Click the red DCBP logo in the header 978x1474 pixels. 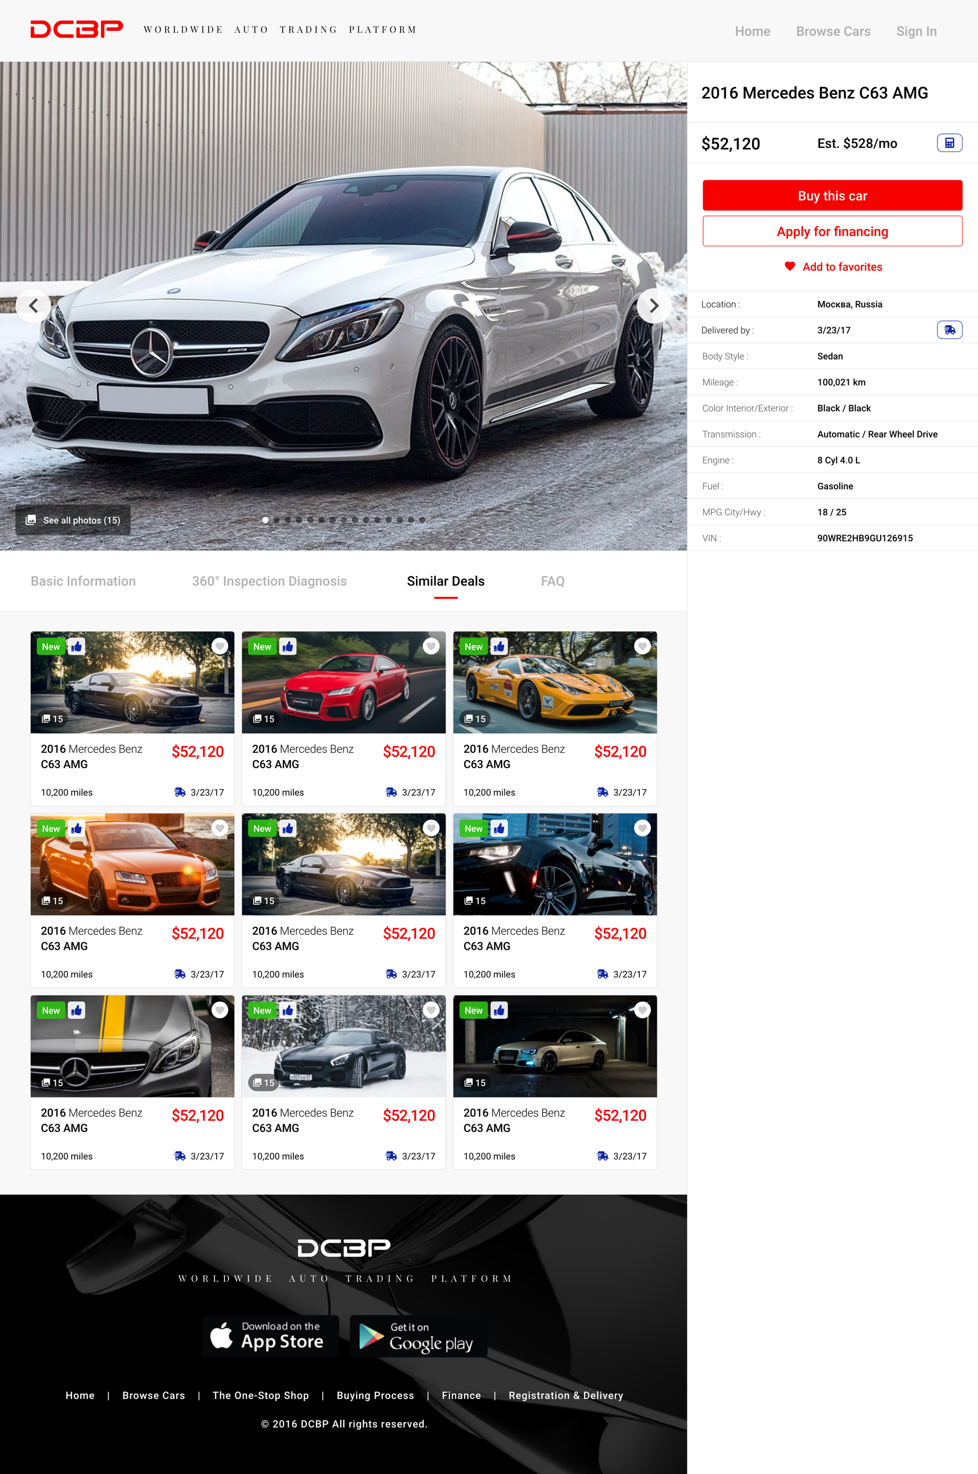point(77,29)
